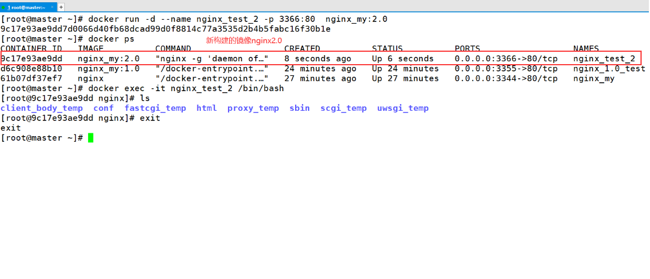Click the IMAGE column header

90,49
